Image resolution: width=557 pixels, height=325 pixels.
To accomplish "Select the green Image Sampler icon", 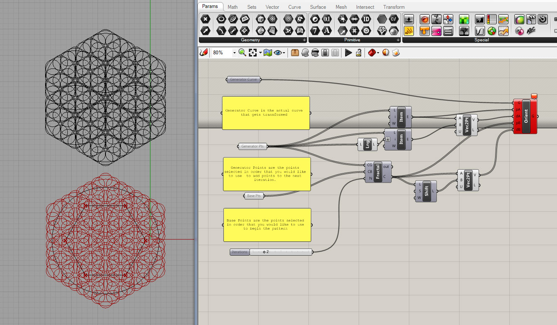I will pyautogui.click(x=464, y=19).
